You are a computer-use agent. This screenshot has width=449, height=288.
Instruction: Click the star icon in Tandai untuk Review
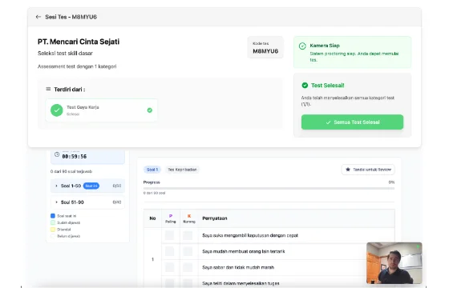tap(348, 170)
